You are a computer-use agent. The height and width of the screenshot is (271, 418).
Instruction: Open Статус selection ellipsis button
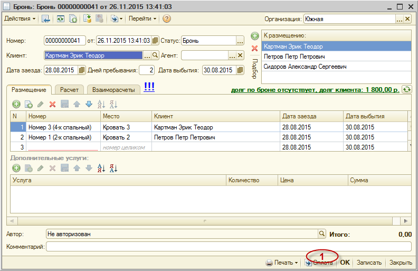coord(240,41)
